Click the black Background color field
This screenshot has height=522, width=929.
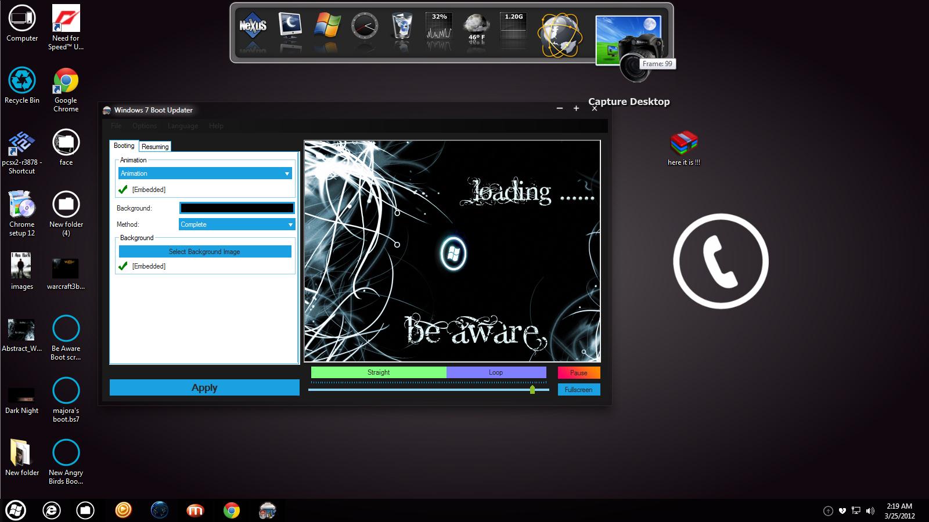pyautogui.click(x=237, y=208)
